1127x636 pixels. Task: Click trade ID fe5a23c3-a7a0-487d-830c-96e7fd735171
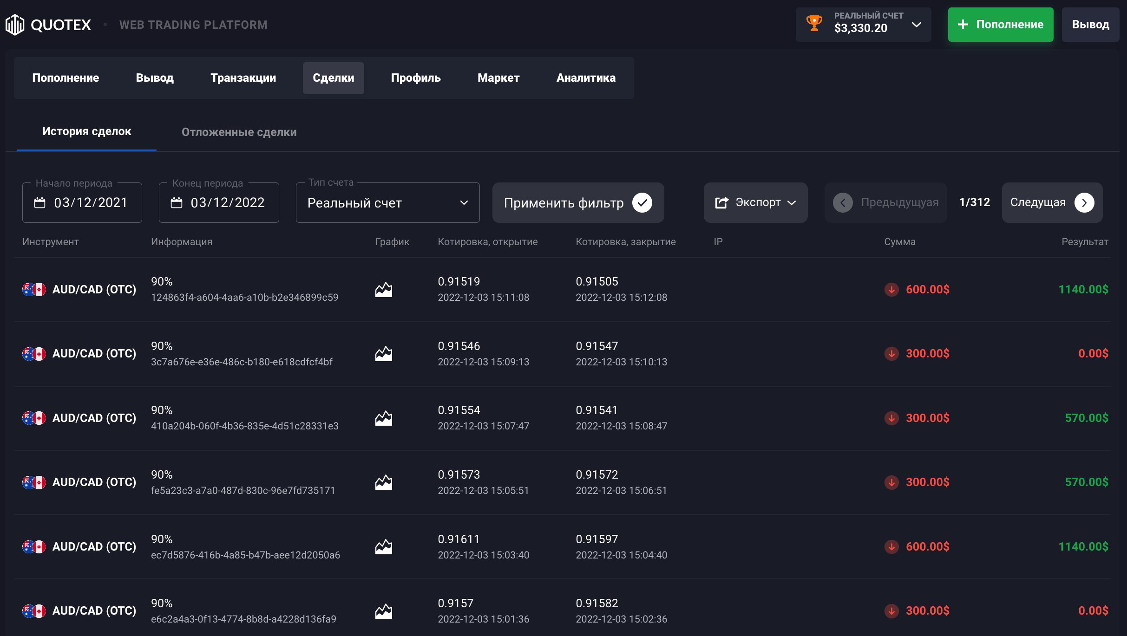click(x=243, y=491)
